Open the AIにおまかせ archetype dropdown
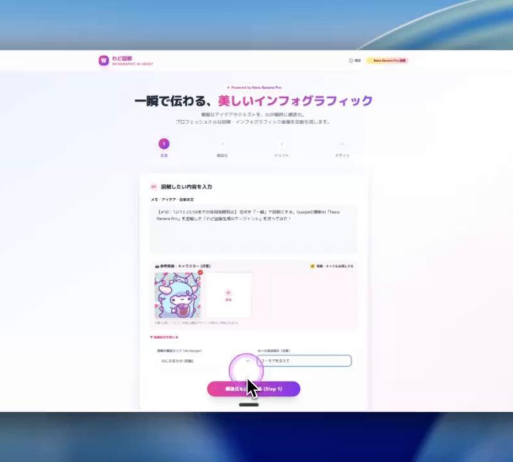This screenshot has width=513, height=462. pyautogui.click(x=205, y=361)
